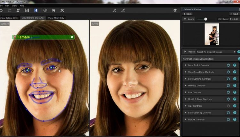This screenshot has height=137, width=240.
Task: Open help for Skin Coloring Controls
Action: (235, 112)
